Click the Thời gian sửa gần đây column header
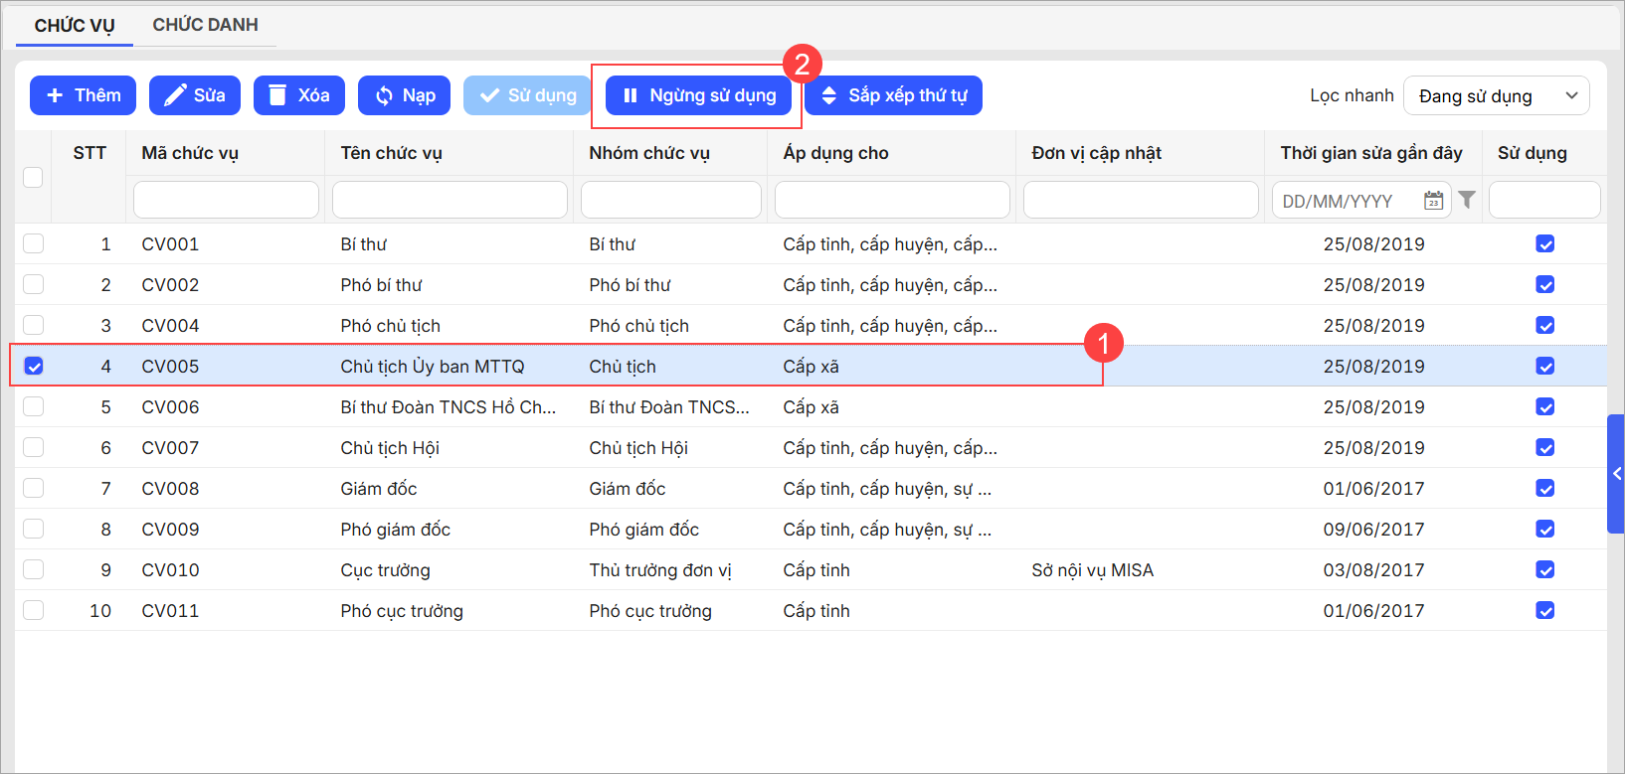The width and height of the screenshot is (1625, 774). point(1370,153)
